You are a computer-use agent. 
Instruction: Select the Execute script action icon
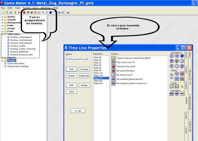177,86
